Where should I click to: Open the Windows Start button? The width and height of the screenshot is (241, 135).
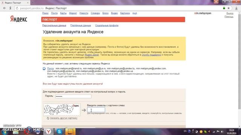[4, 132]
